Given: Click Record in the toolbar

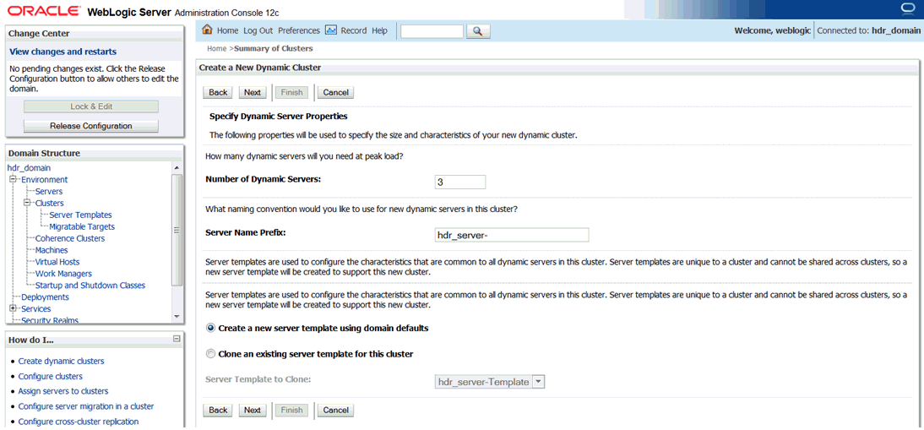Looking at the screenshot, I should point(354,30).
